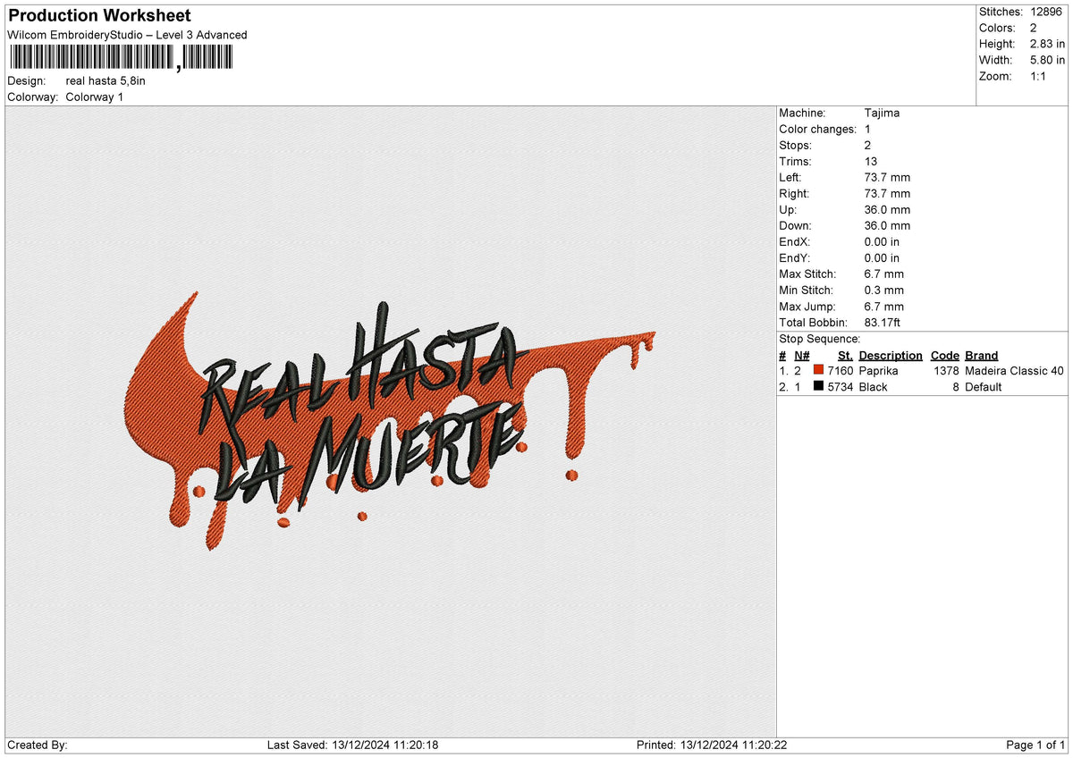This screenshot has width=1073, height=758.
Task: Click the 'Black' description cell
Action: [x=873, y=387]
